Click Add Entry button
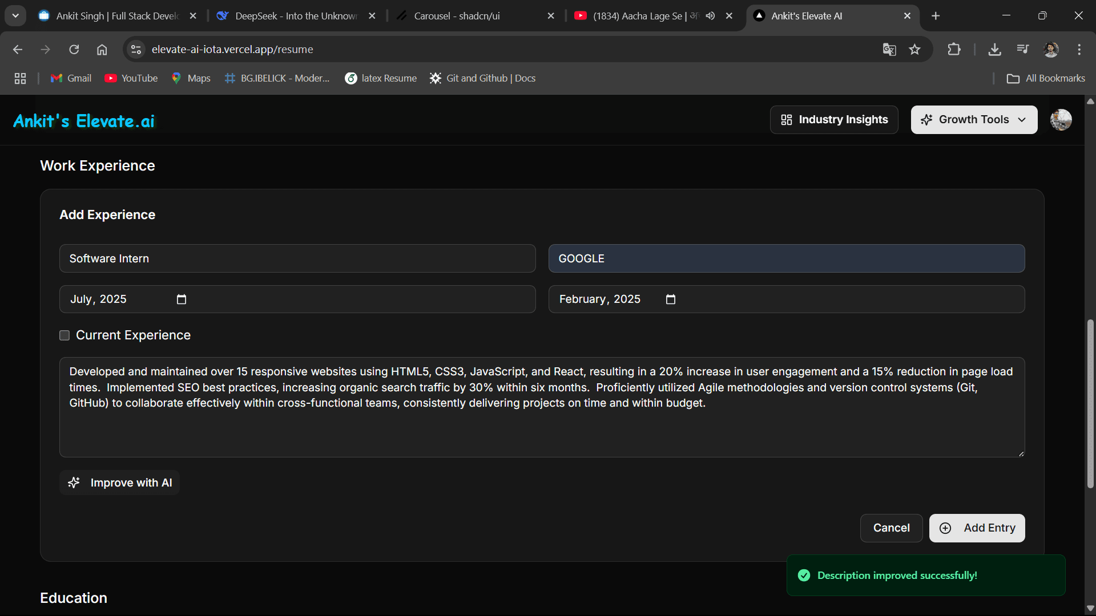 977,528
